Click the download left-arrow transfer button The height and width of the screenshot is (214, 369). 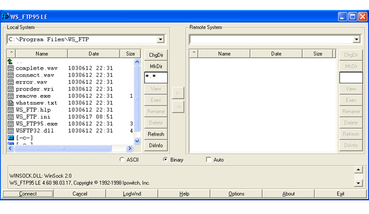pyautogui.click(x=178, y=93)
